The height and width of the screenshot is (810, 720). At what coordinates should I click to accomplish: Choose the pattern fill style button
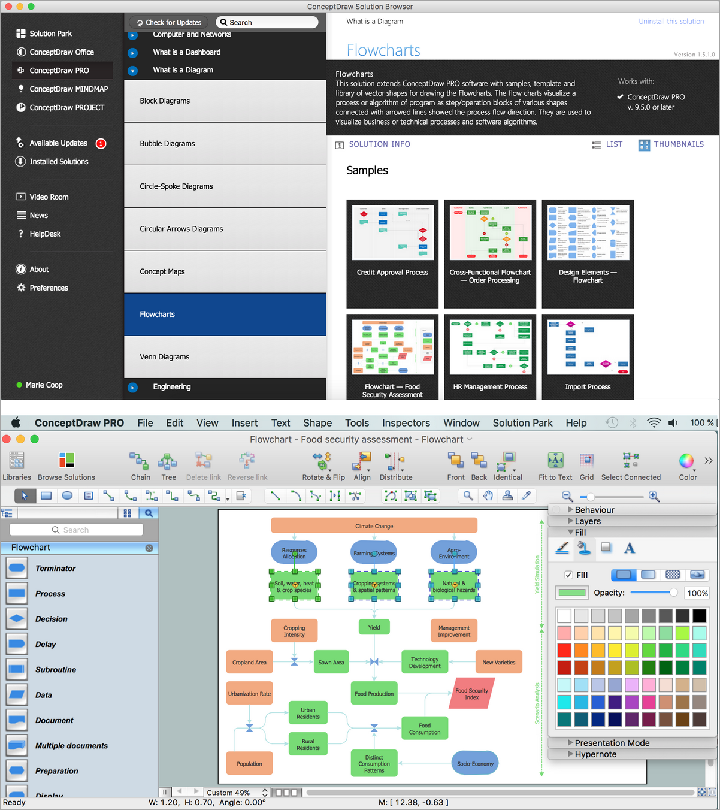tap(673, 575)
